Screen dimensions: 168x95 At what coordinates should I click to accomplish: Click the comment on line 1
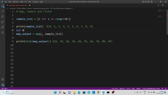click(34, 12)
